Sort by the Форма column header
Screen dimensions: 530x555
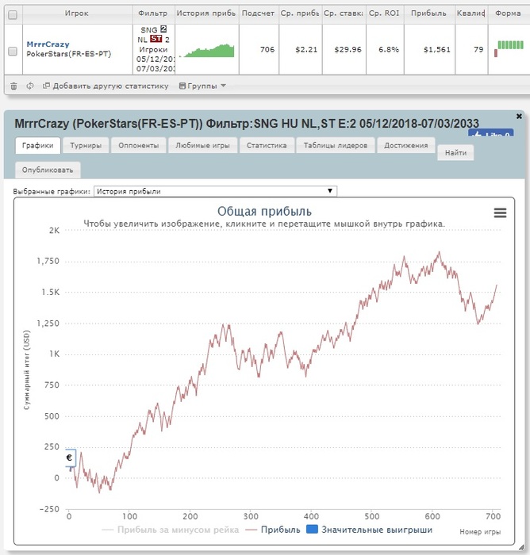[x=508, y=13]
